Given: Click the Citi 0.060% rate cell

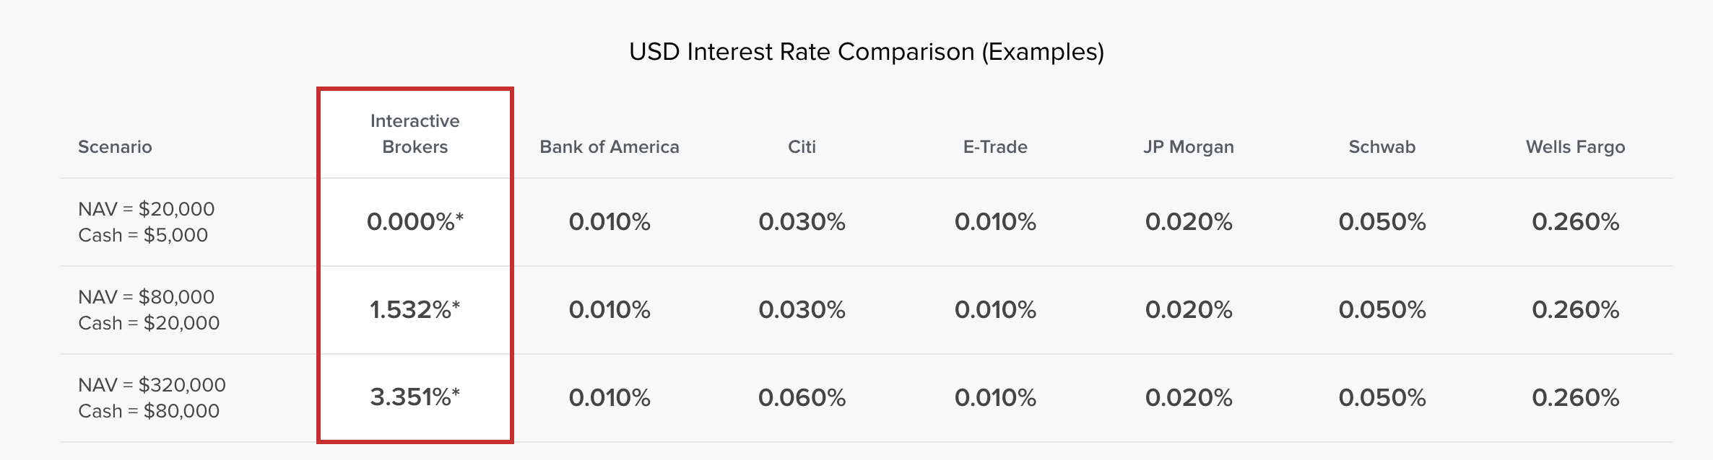Looking at the screenshot, I should pos(802,398).
